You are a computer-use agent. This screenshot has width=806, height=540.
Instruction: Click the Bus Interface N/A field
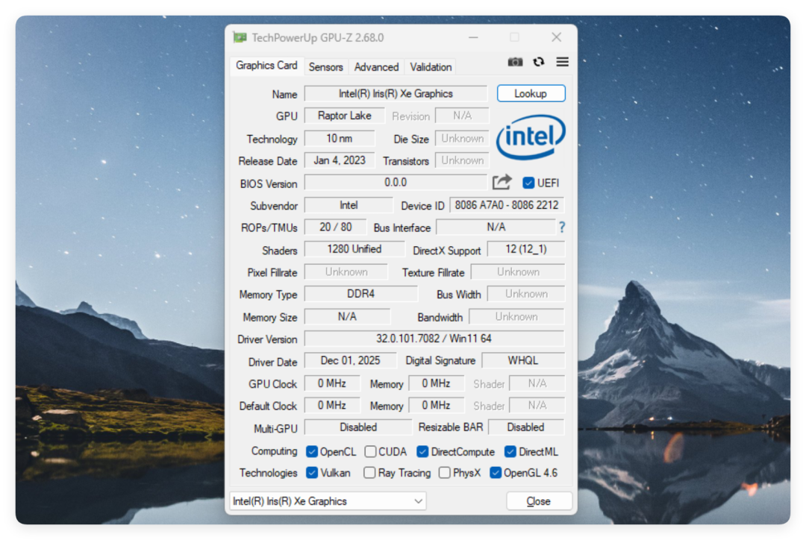pos(496,227)
